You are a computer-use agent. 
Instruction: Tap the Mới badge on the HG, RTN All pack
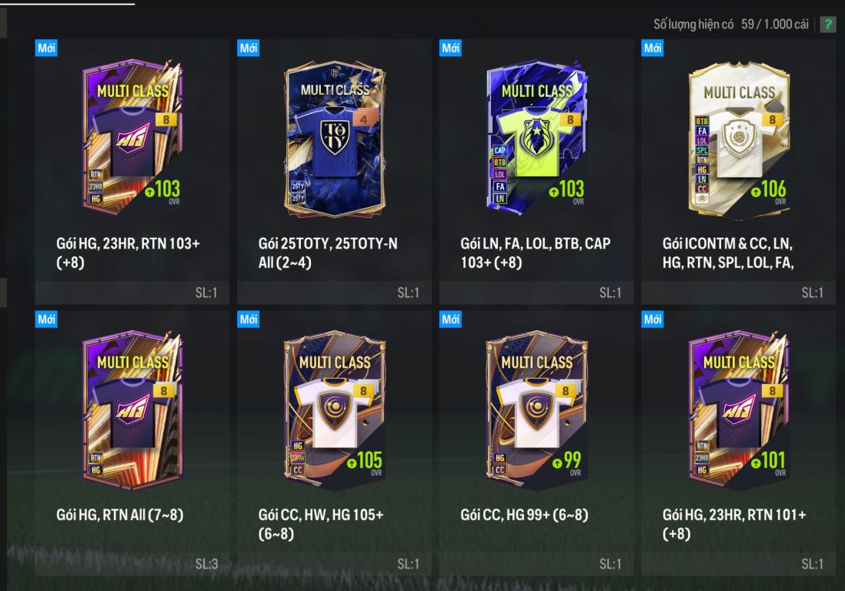(x=46, y=319)
